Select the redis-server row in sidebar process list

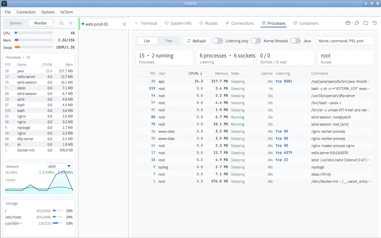[x=39, y=77]
